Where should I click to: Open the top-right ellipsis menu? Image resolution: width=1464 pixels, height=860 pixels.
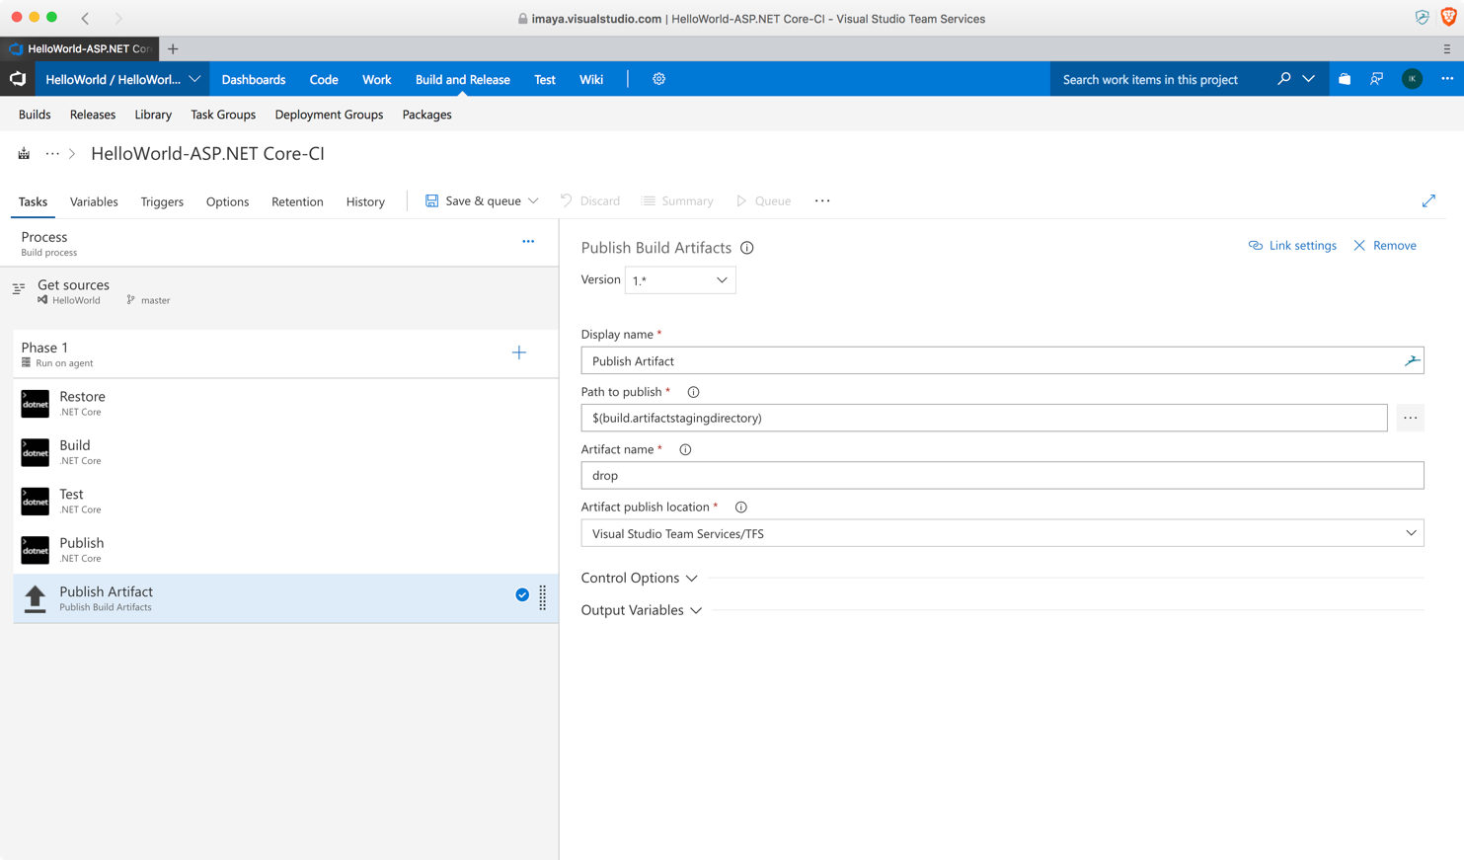point(1447,79)
